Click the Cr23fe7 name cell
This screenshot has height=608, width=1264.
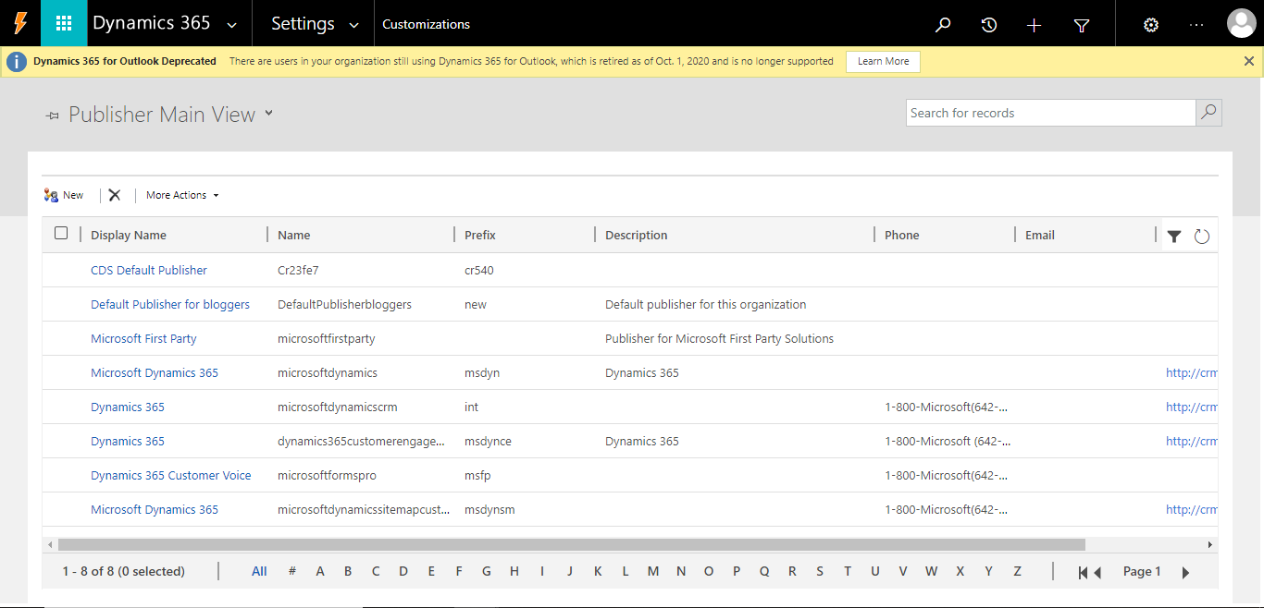pyautogui.click(x=298, y=270)
